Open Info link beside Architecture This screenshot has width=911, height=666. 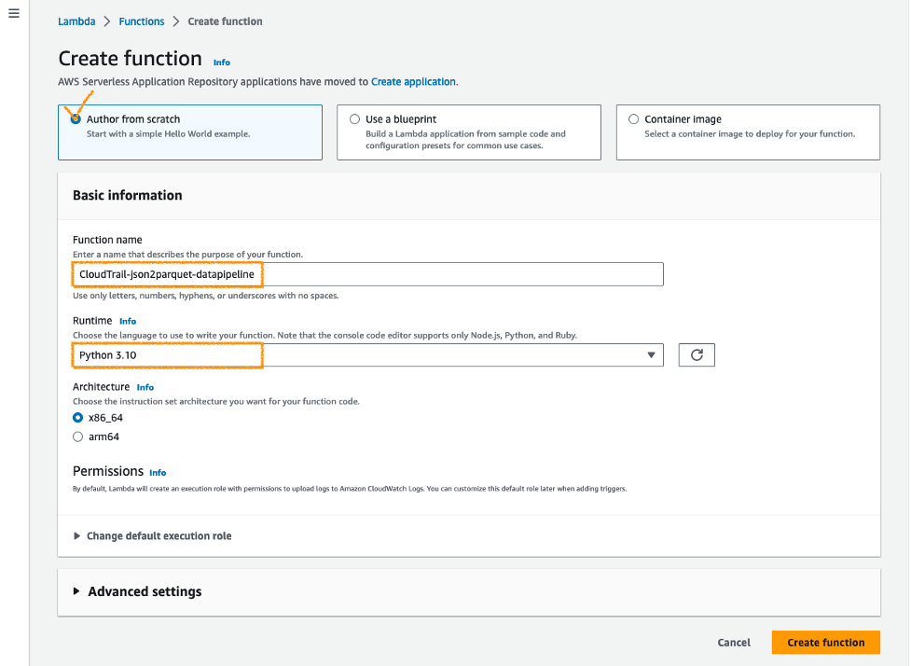coord(145,388)
